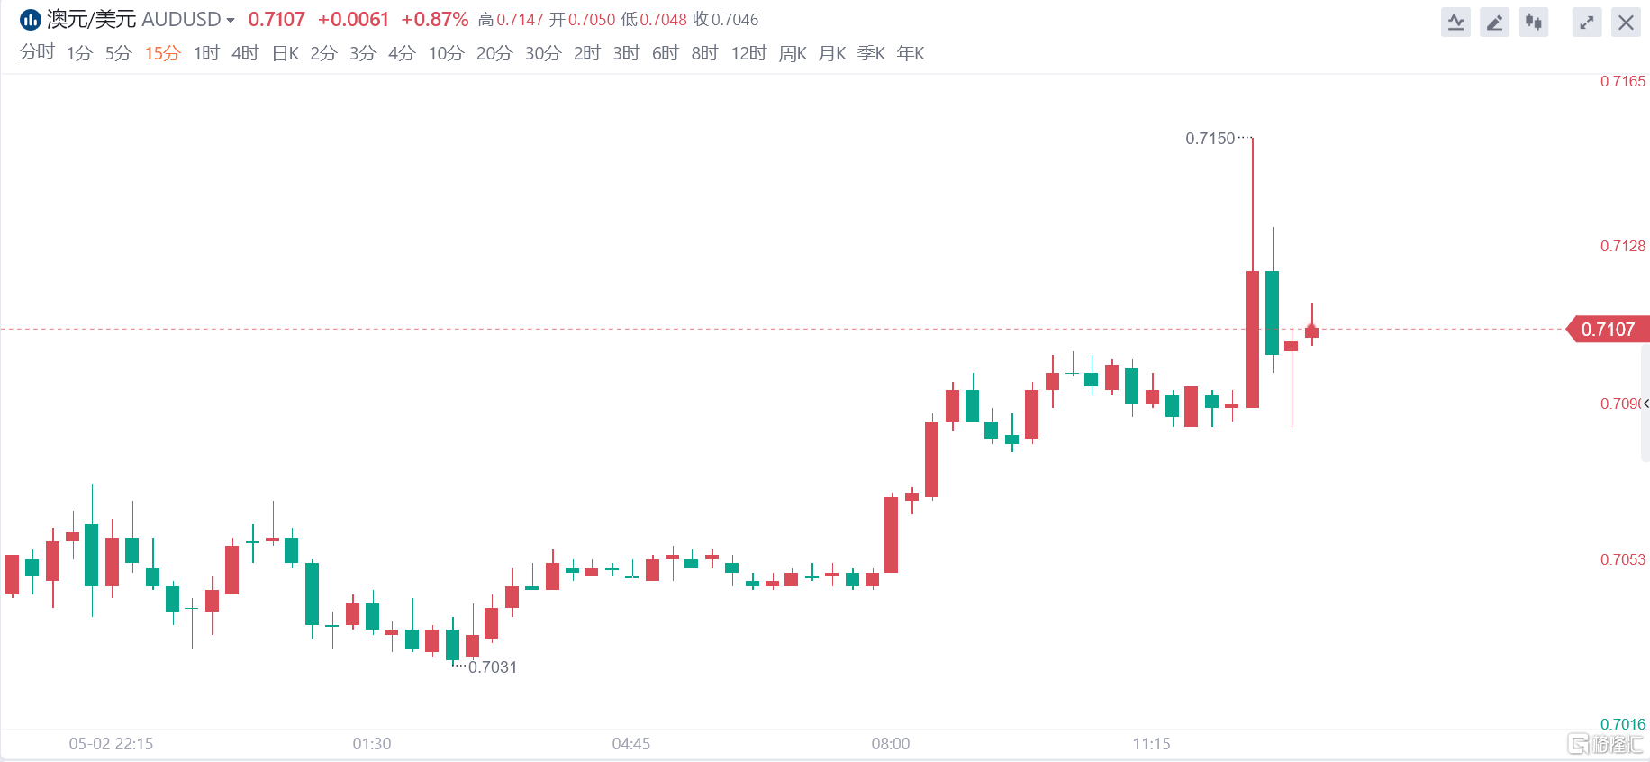Image resolution: width=1650 pixels, height=762 pixels.
Task: Open the candlestick chart style button
Action: coord(1533,23)
